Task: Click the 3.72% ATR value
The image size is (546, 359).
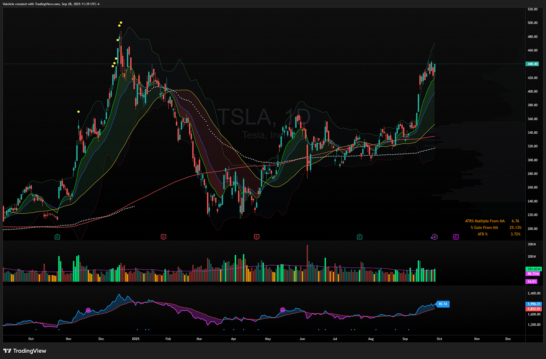Action: pyautogui.click(x=515, y=234)
